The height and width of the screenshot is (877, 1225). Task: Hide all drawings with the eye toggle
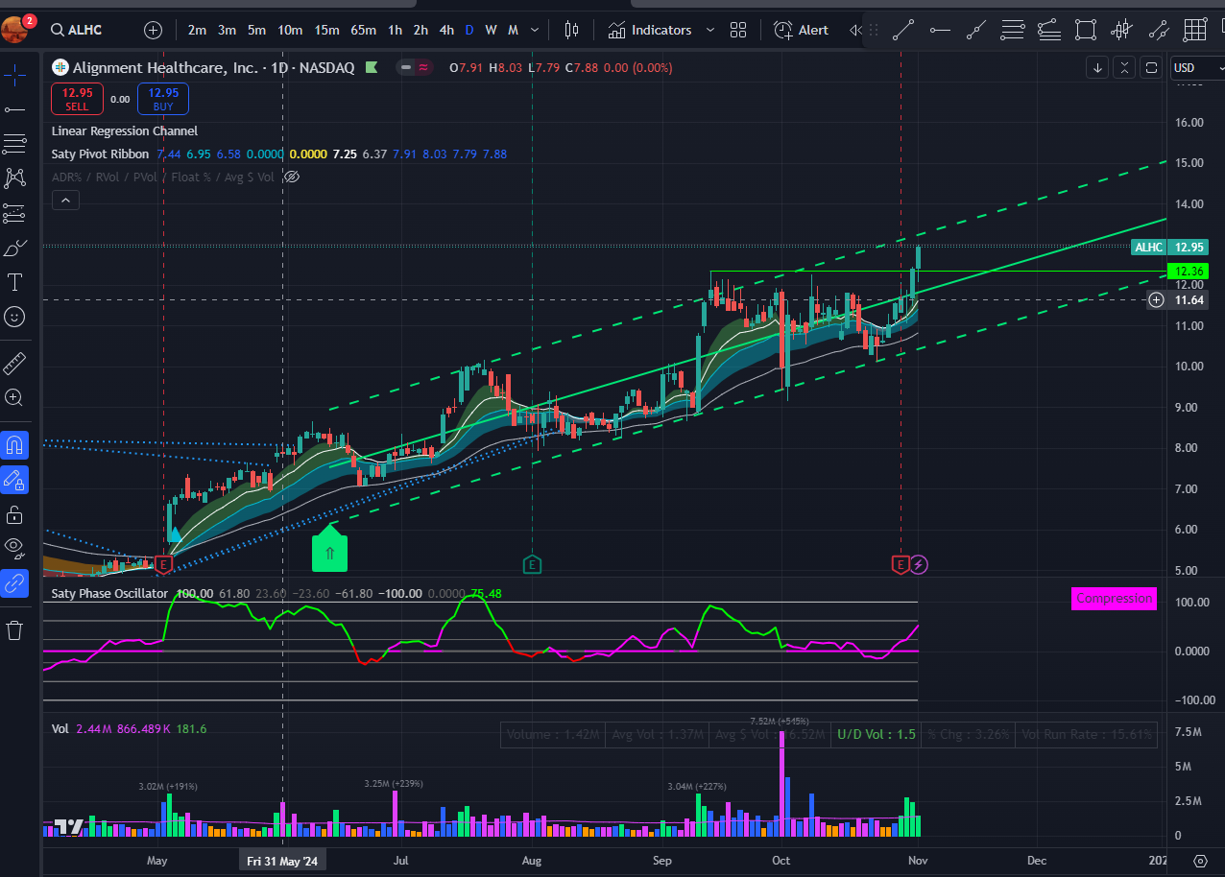coord(13,548)
